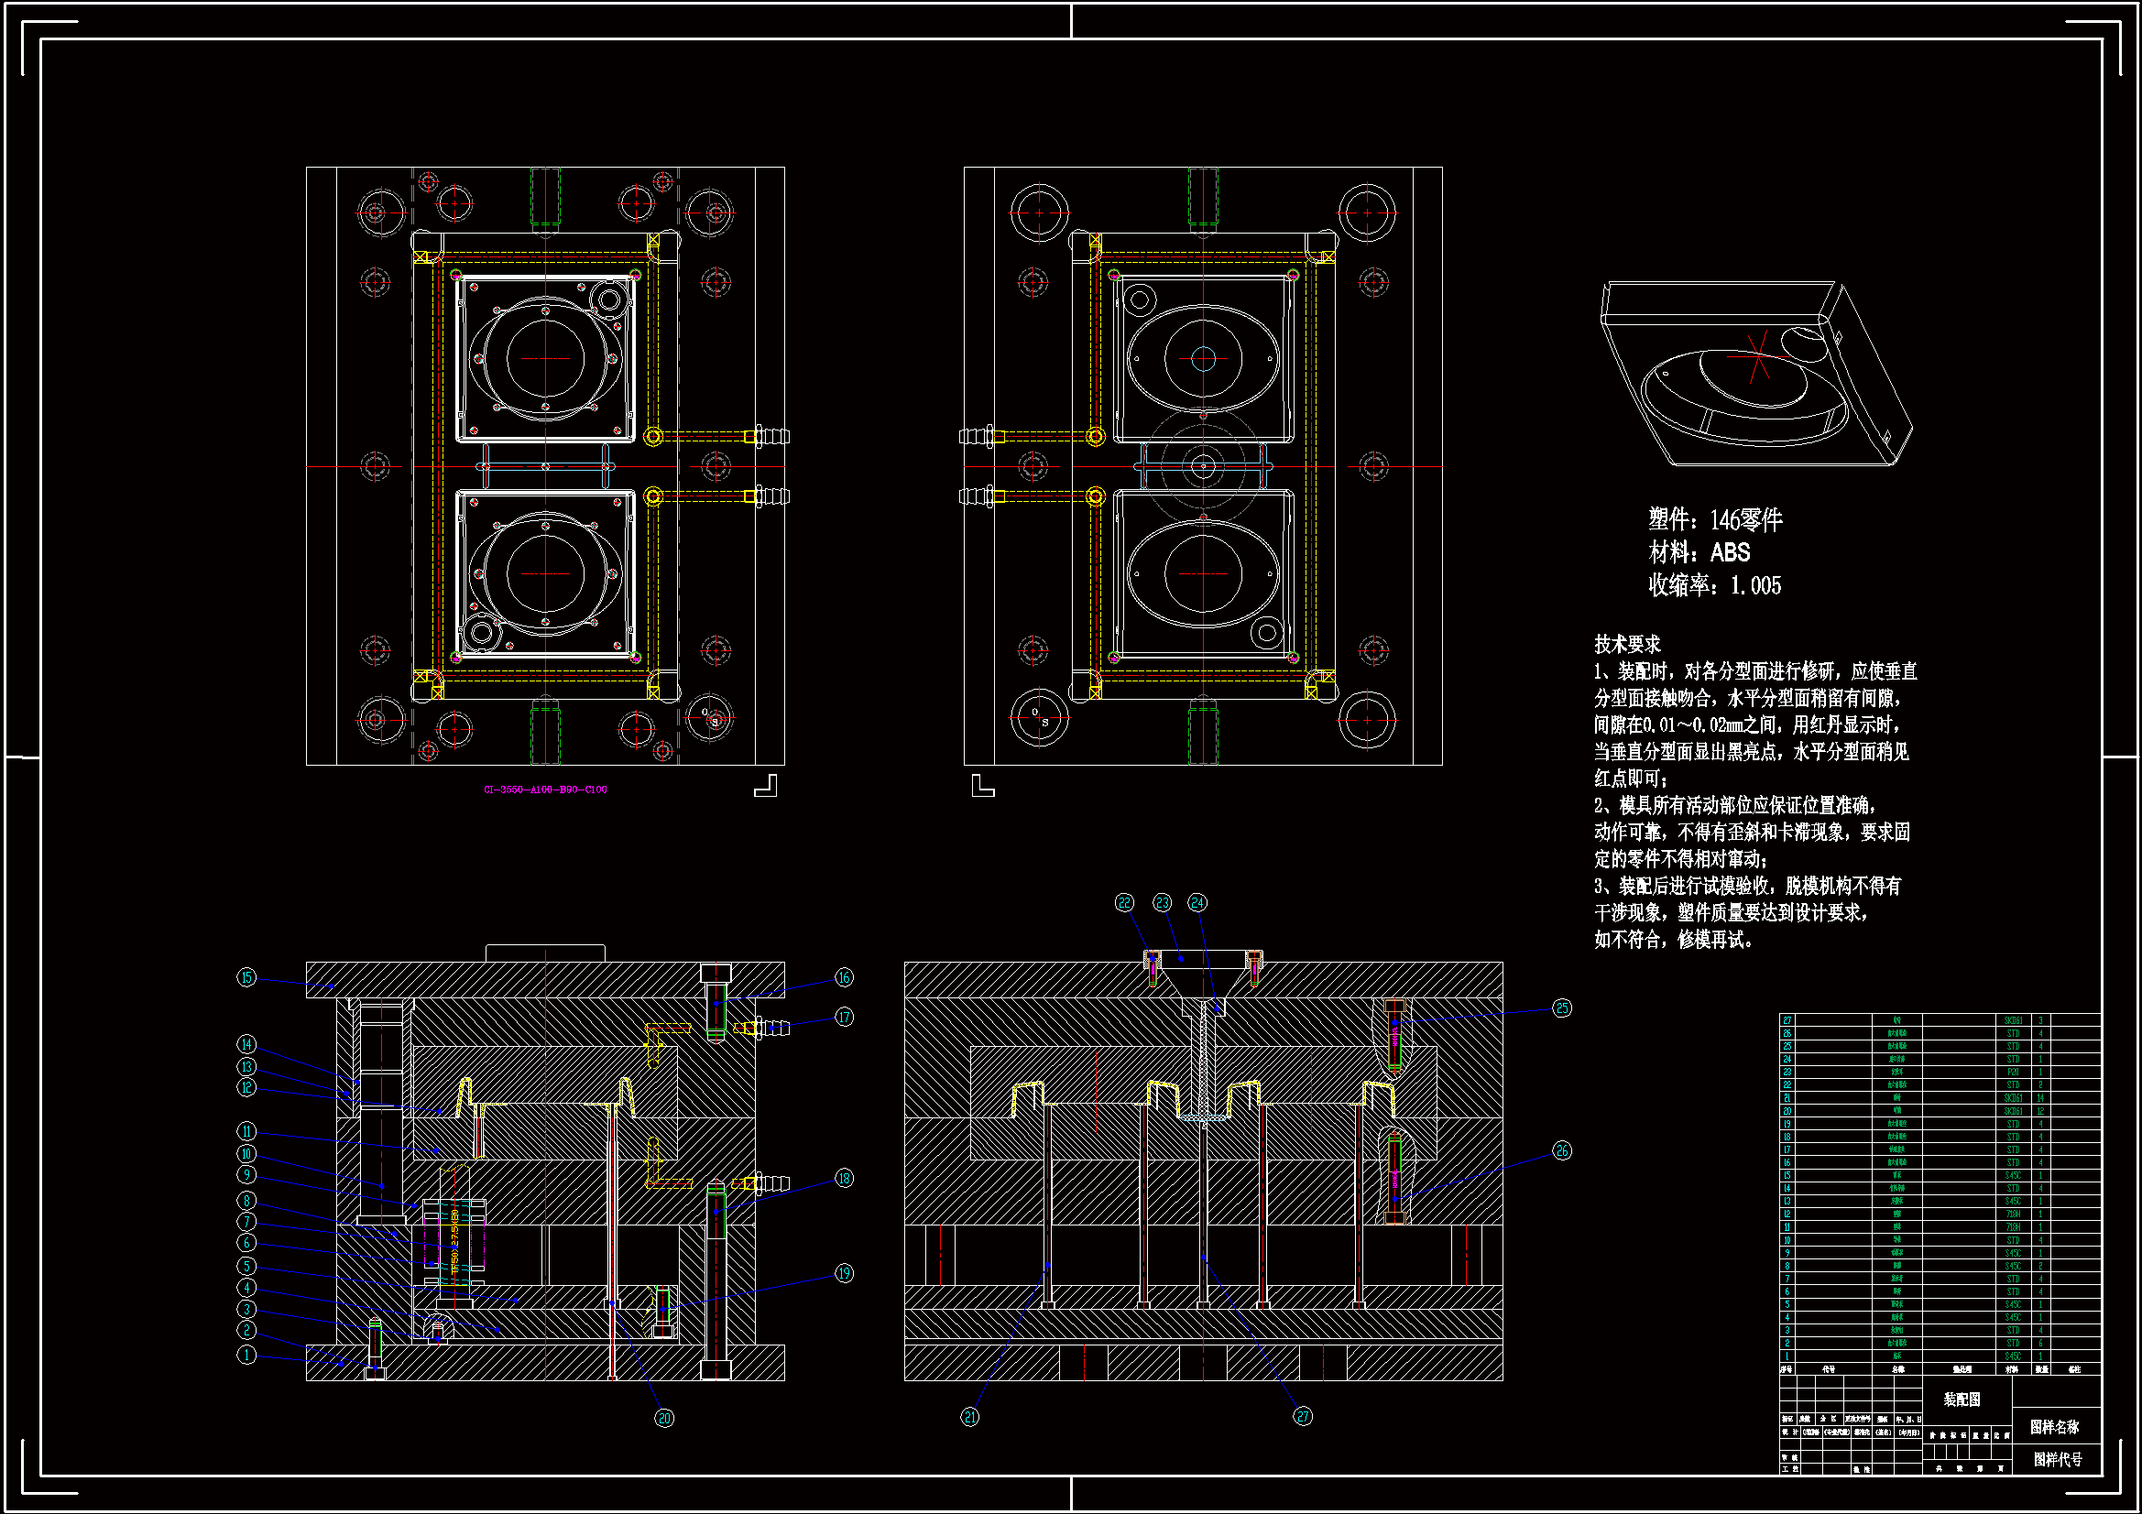This screenshot has height=1514, width=2142.
Task: Click the magenta CI-3550-A100-B90-C100 label
Action: (x=545, y=790)
